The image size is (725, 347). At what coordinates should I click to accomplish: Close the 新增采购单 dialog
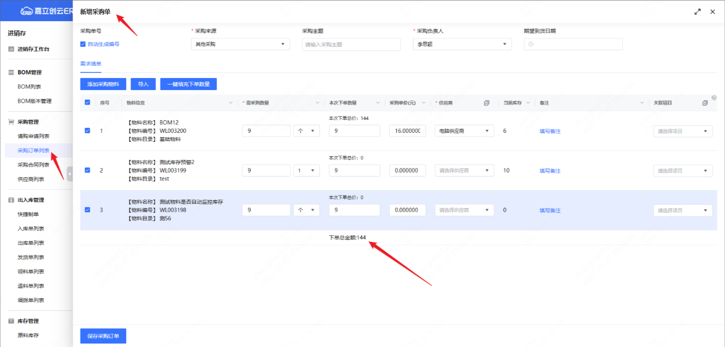pyautogui.click(x=712, y=12)
